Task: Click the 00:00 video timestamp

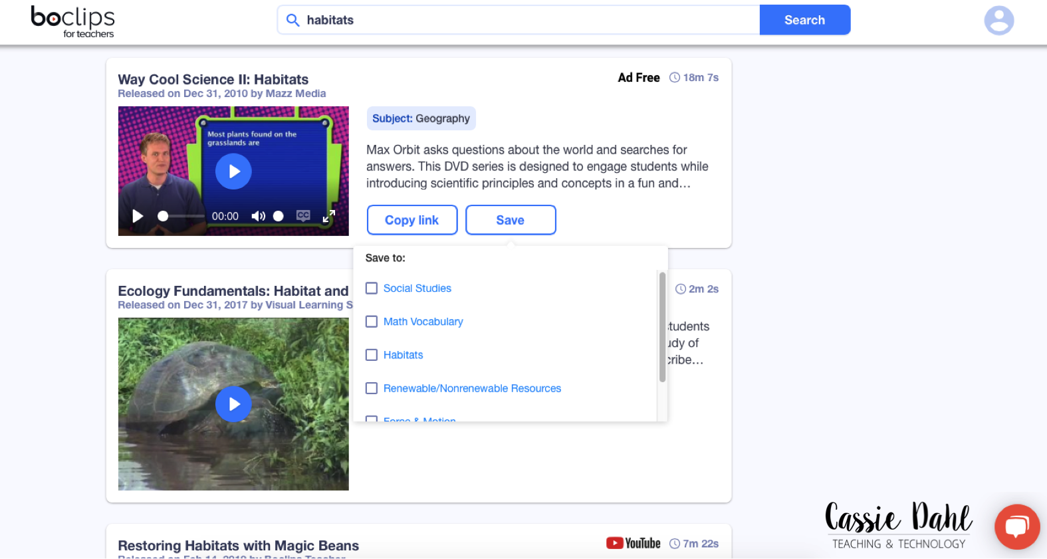Action: pos(225,216)
